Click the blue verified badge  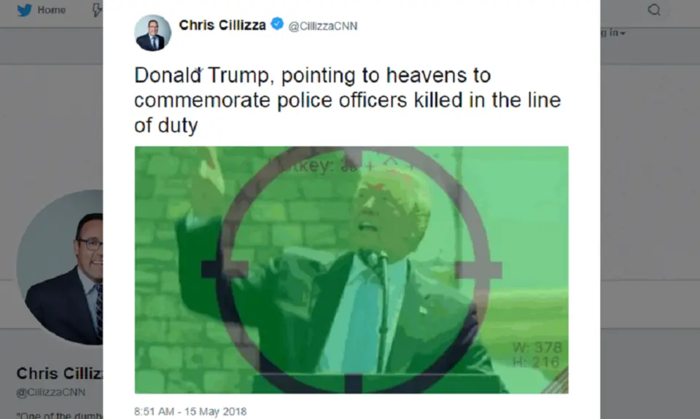pos(277,23)
